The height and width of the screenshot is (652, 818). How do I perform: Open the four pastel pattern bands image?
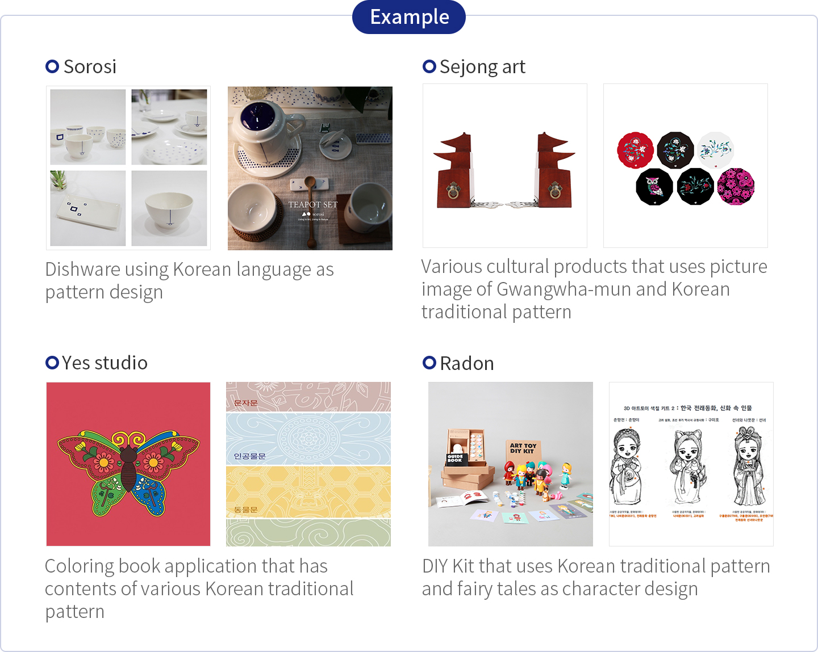point(308,464)
